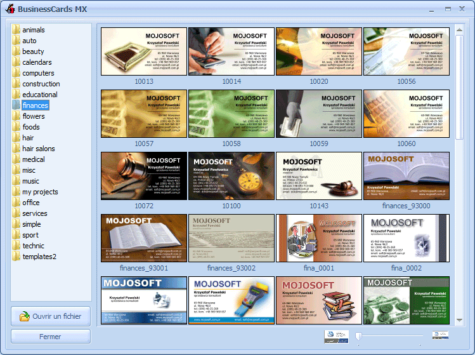Select the gavel template 10072
Viewport: 475px width, 355px height.
click(144, 176)
